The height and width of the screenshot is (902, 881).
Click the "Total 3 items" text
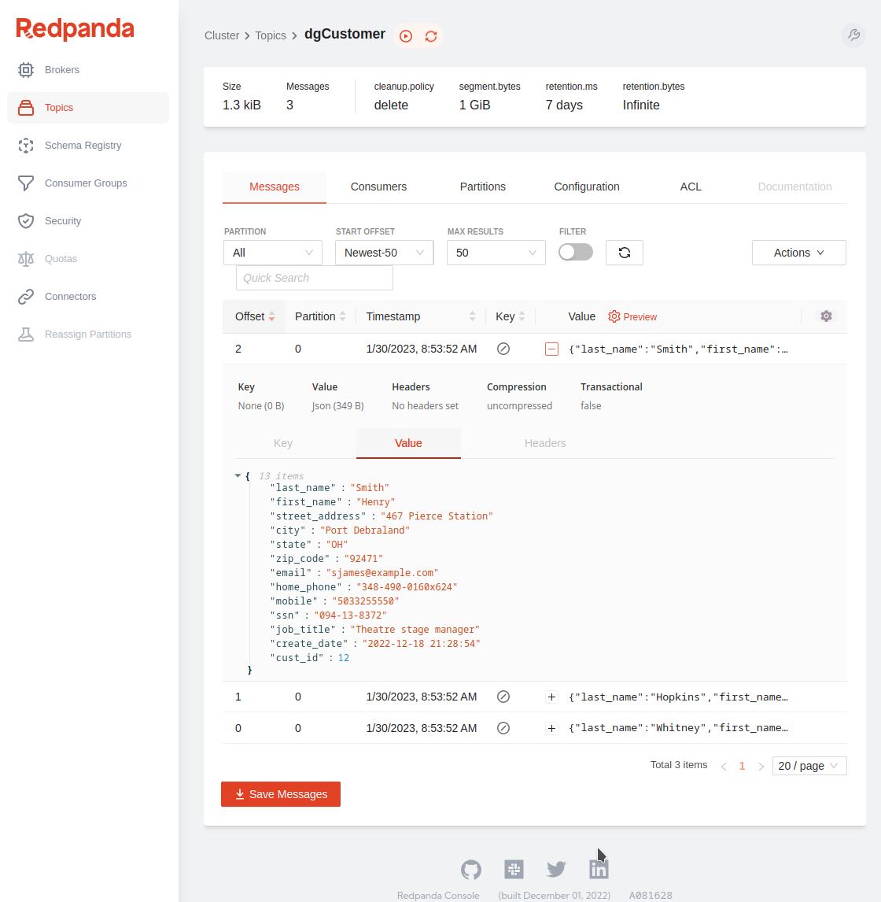679,765
